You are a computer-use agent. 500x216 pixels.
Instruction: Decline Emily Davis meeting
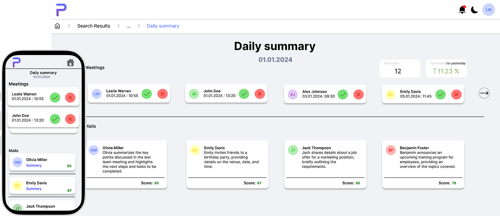pos(456,95)
